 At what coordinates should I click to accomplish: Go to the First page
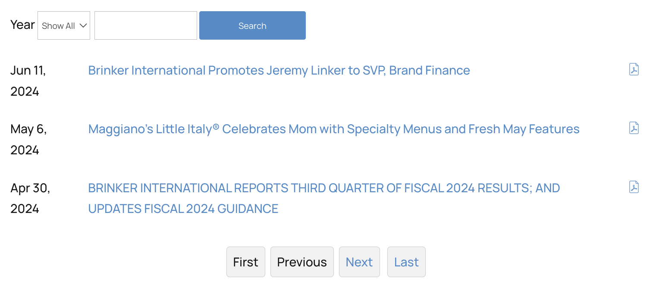coord(245,262)
